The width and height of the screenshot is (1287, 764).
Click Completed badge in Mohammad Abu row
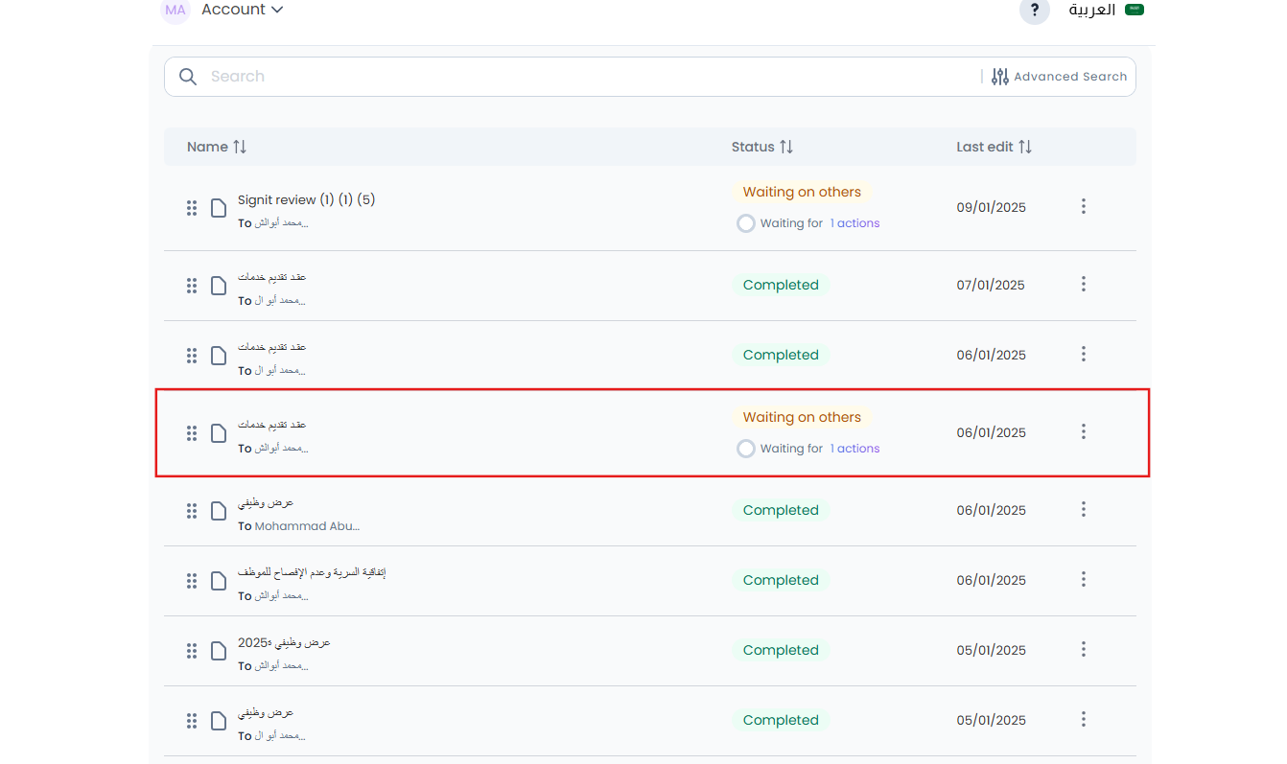coord(781,510)
